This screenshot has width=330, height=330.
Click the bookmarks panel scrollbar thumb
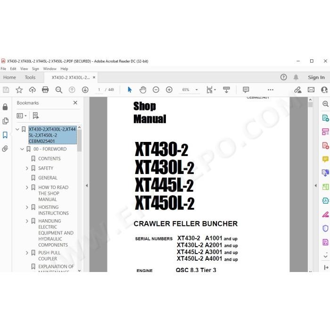coord(79,140)
